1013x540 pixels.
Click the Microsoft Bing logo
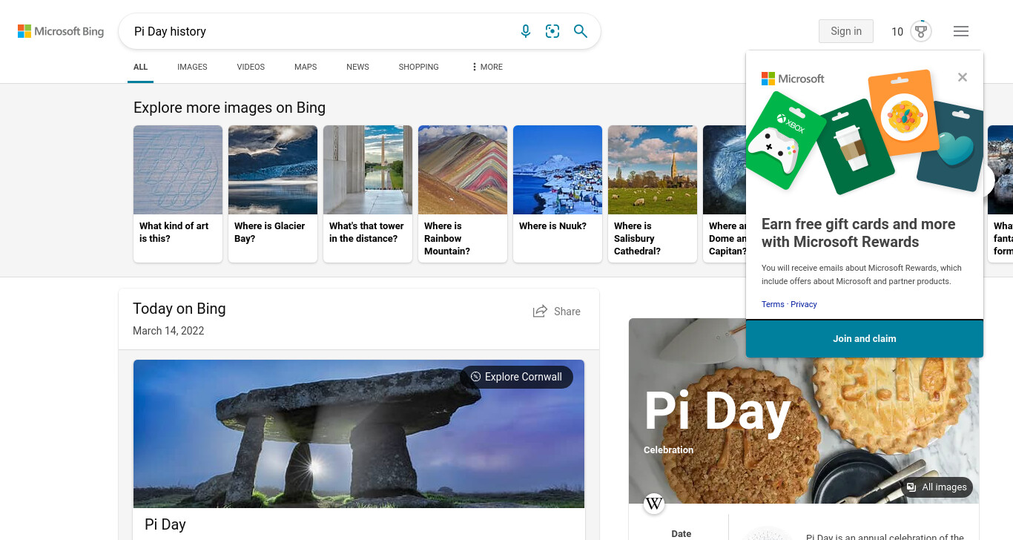[61, 31]
